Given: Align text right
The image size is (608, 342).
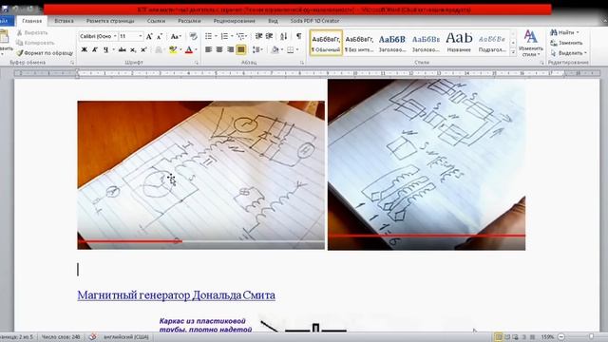Looking at the screenshot, I should click(230, 49).
